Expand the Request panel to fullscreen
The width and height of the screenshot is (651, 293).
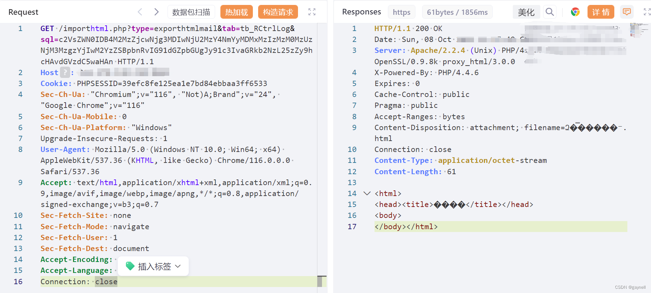[312, 12]
